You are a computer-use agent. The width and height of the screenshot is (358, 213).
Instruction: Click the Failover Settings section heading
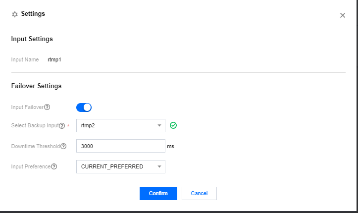click(36, 86)
